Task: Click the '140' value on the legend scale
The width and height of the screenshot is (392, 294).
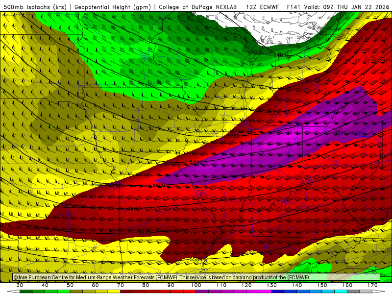Action: tap(297, 285)
